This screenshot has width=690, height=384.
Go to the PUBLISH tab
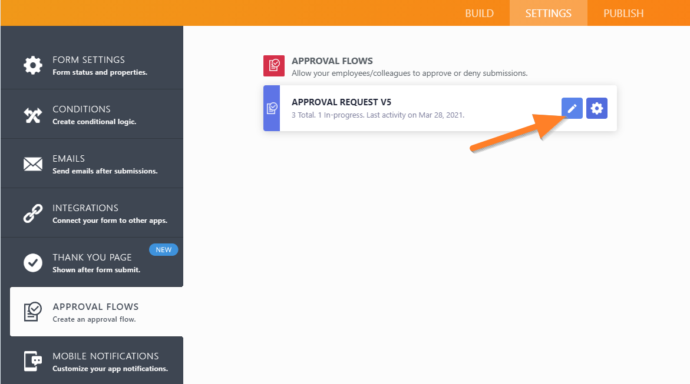click(x=623, y=13)
